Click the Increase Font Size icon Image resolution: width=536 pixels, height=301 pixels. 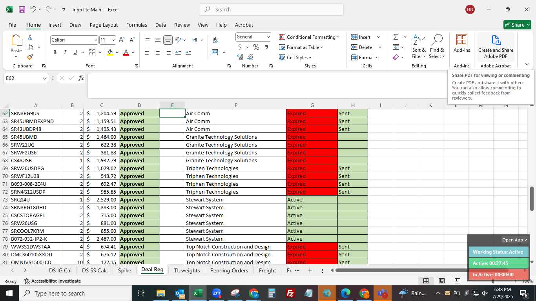tap(122, 40)
